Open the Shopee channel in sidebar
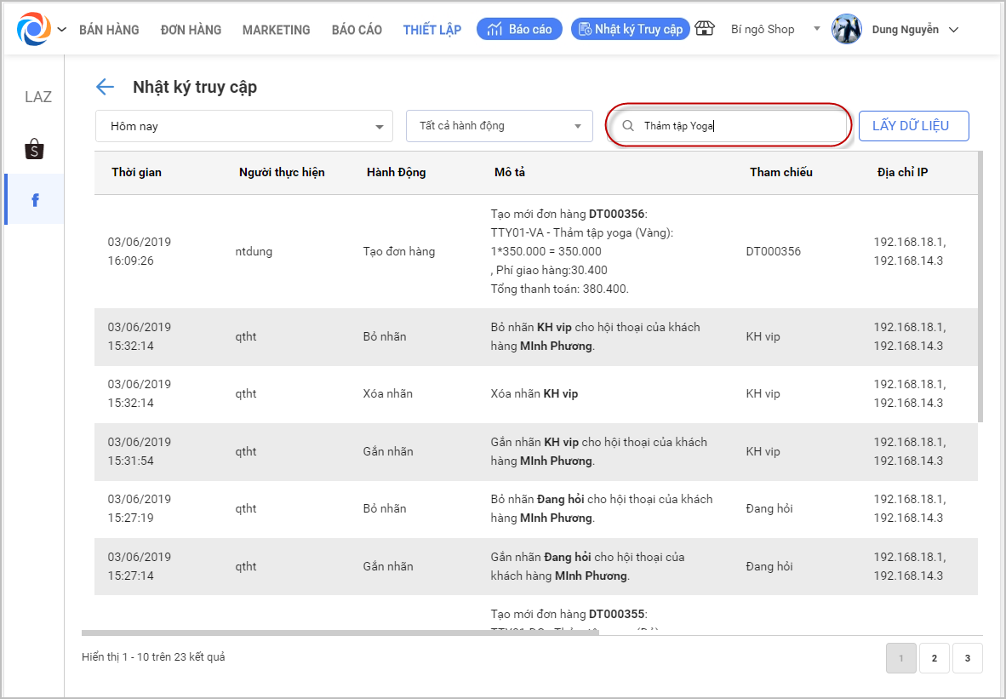The width and height of the screenshot is (1006, 699). (x=34, y=149)
